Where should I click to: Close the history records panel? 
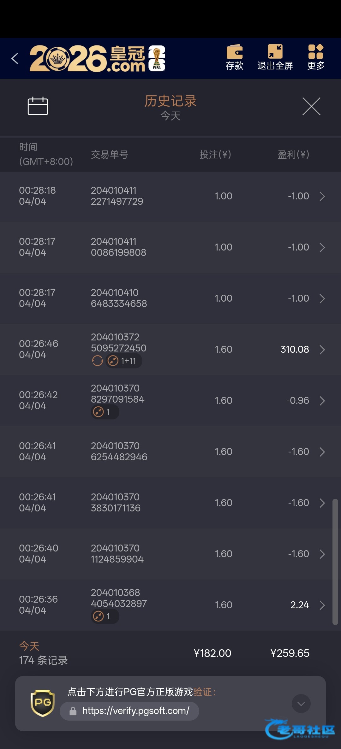(311, 106)
